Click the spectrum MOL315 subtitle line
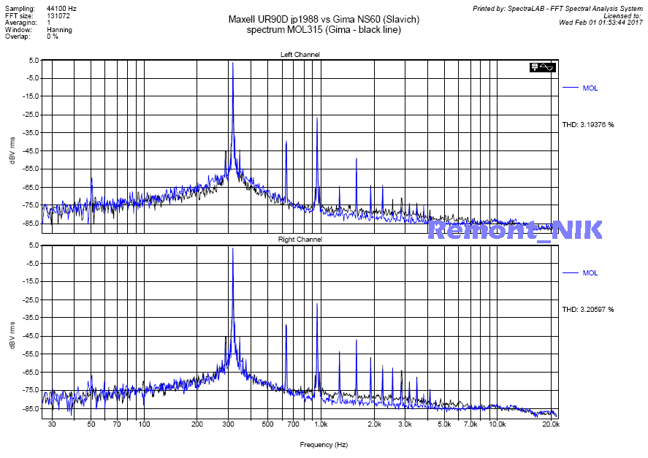 (324, 30)
